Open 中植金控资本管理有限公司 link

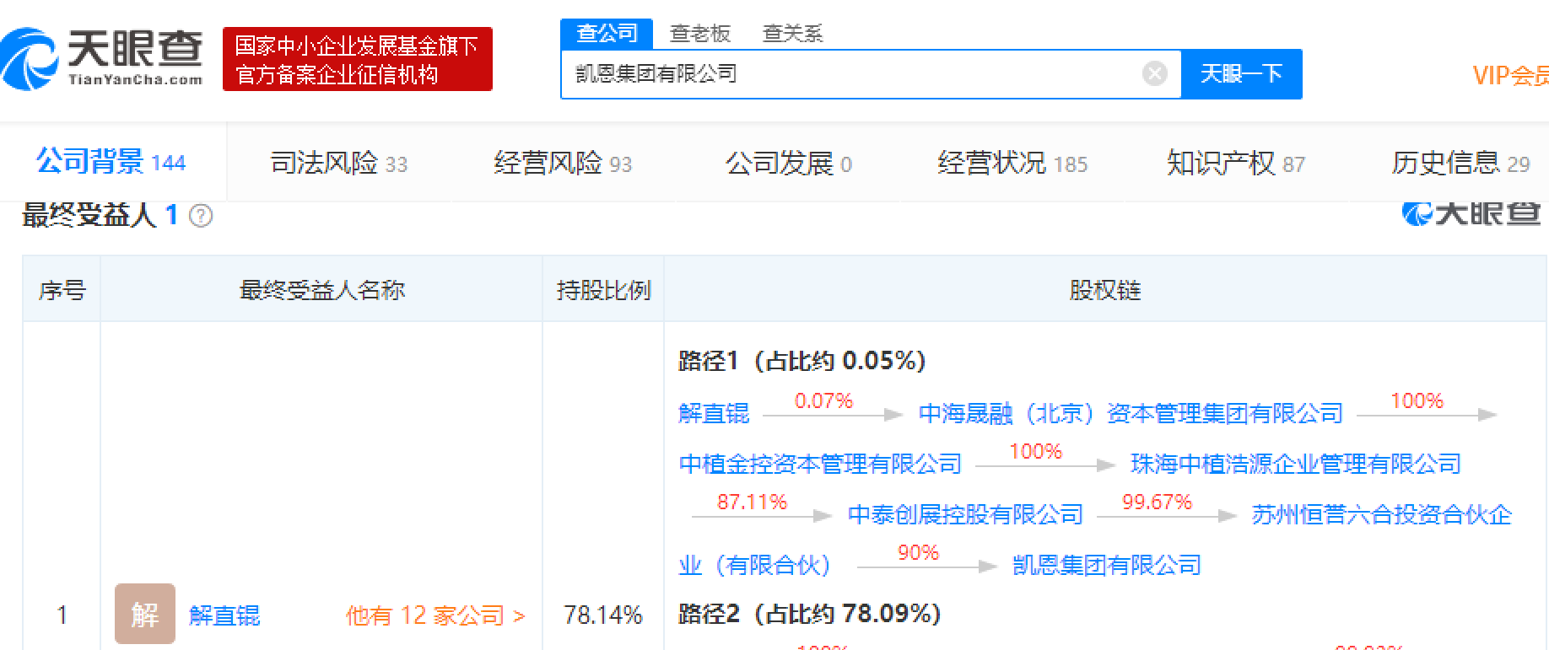point(820,464)
